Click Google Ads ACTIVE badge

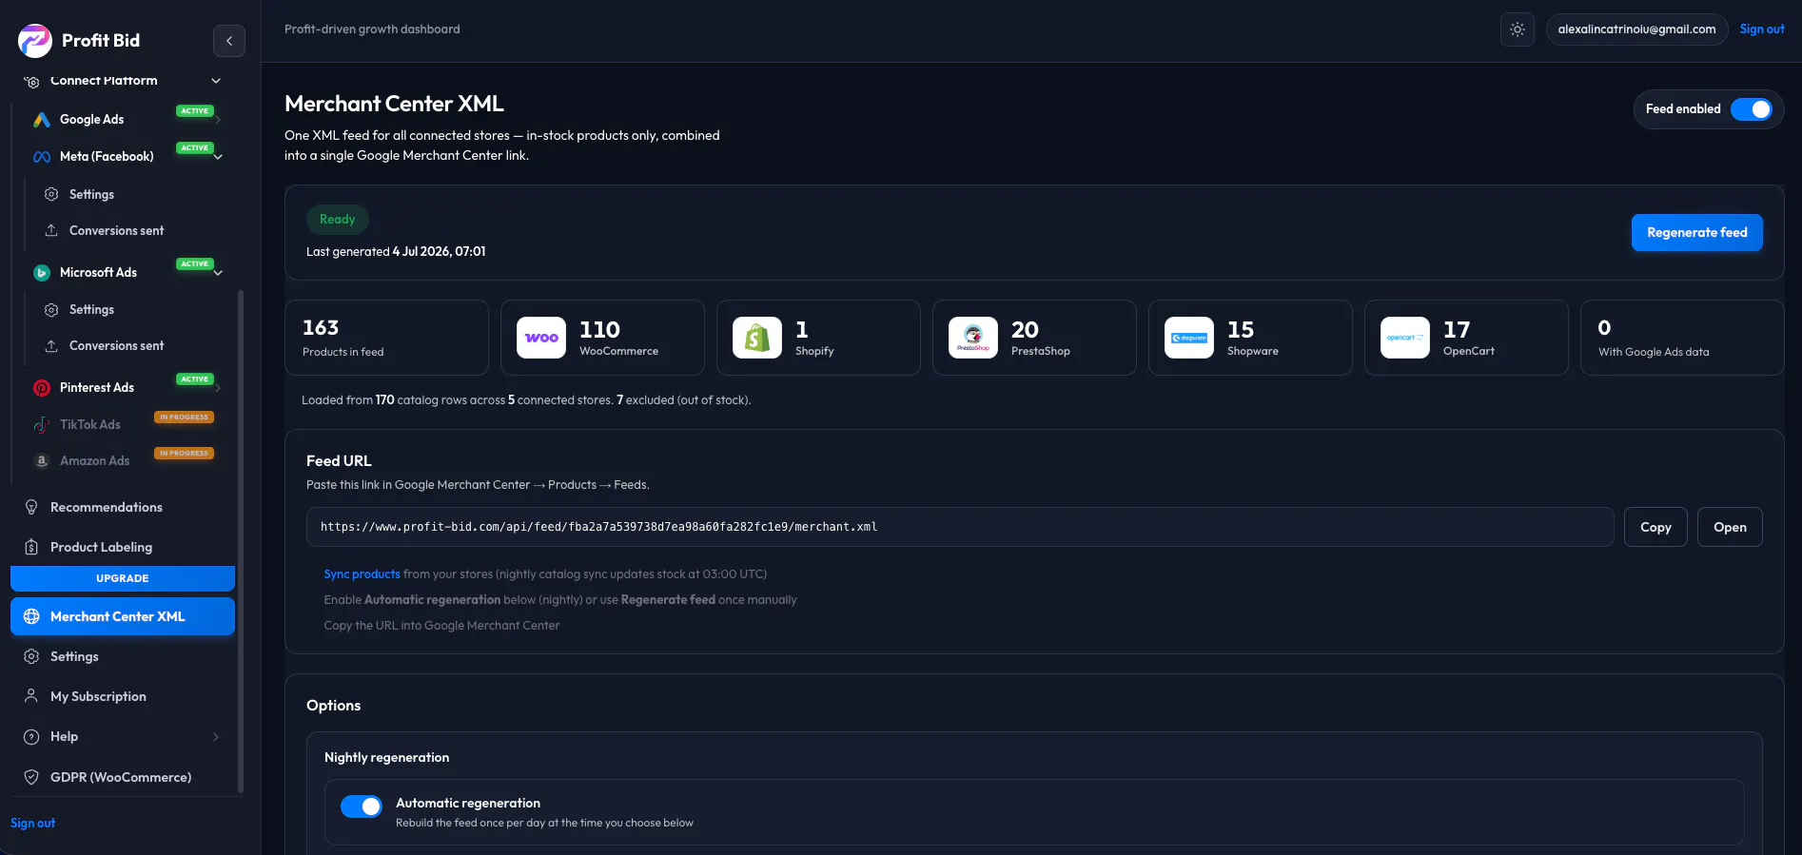click(195, 111)
